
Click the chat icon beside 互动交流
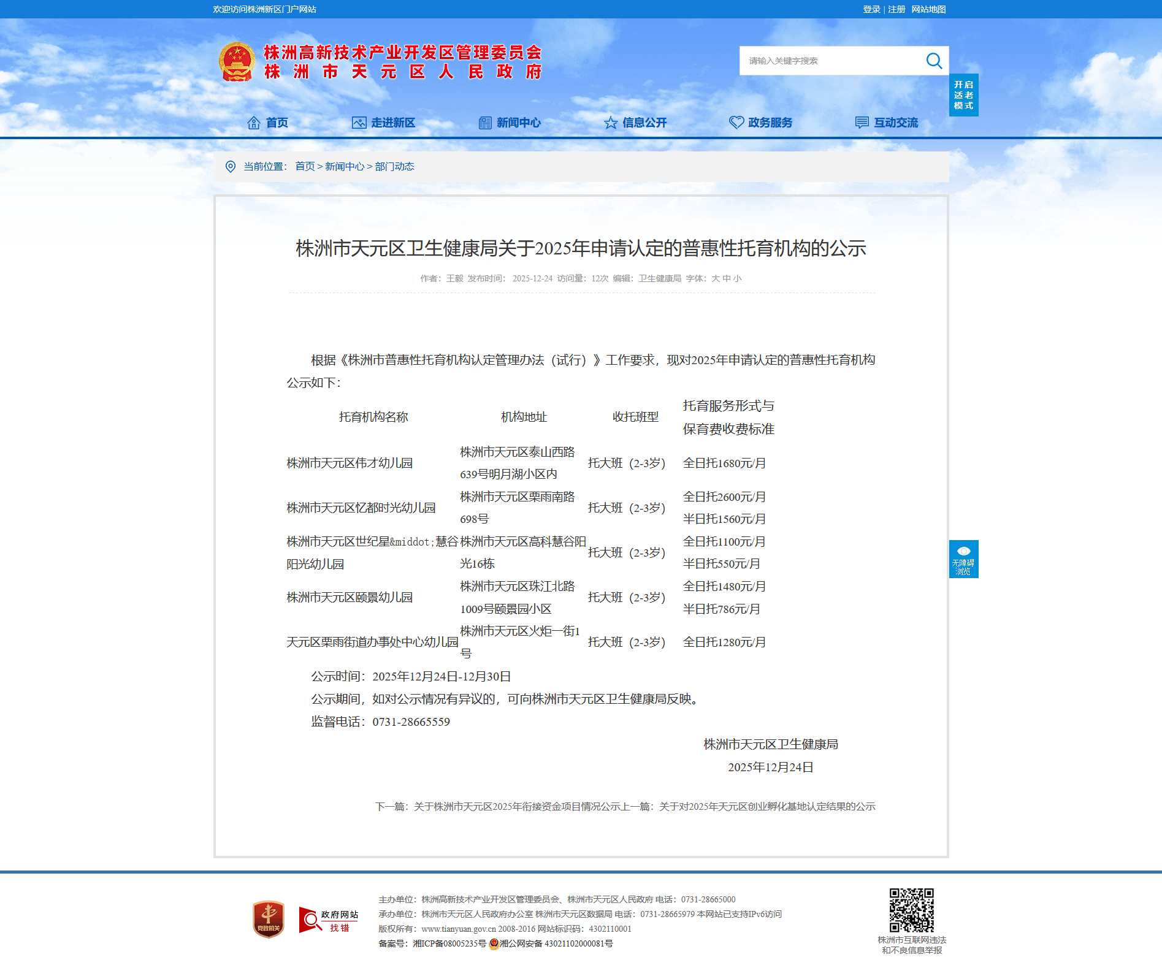coord(862,123)
